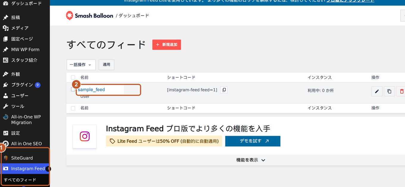Click the media icon beside メディア
The image size is (405, 187).
[5, 28]
